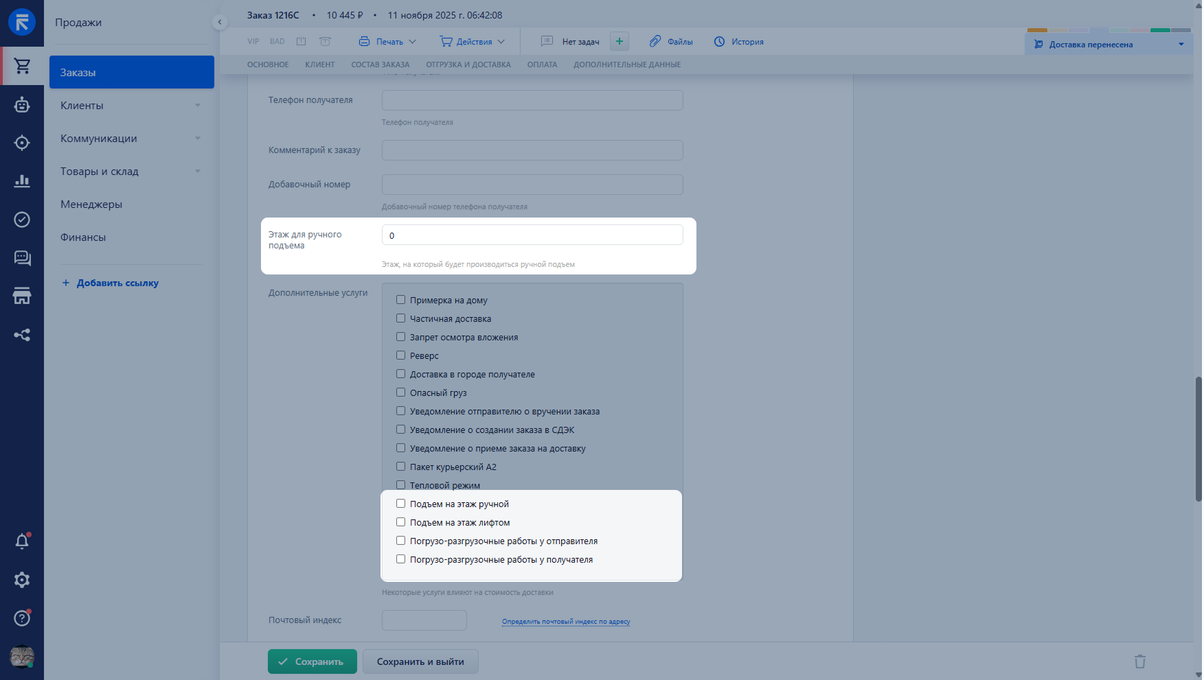1204x680 pixels.
Task: Open the help question mark icon
Action: 22,618
